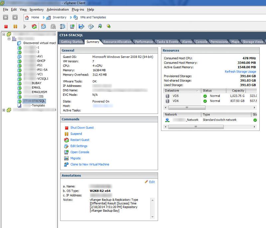Screen dimensions: 266x228
Task: Click the Reset VM toolbar icon
Action: click(34, 26)
